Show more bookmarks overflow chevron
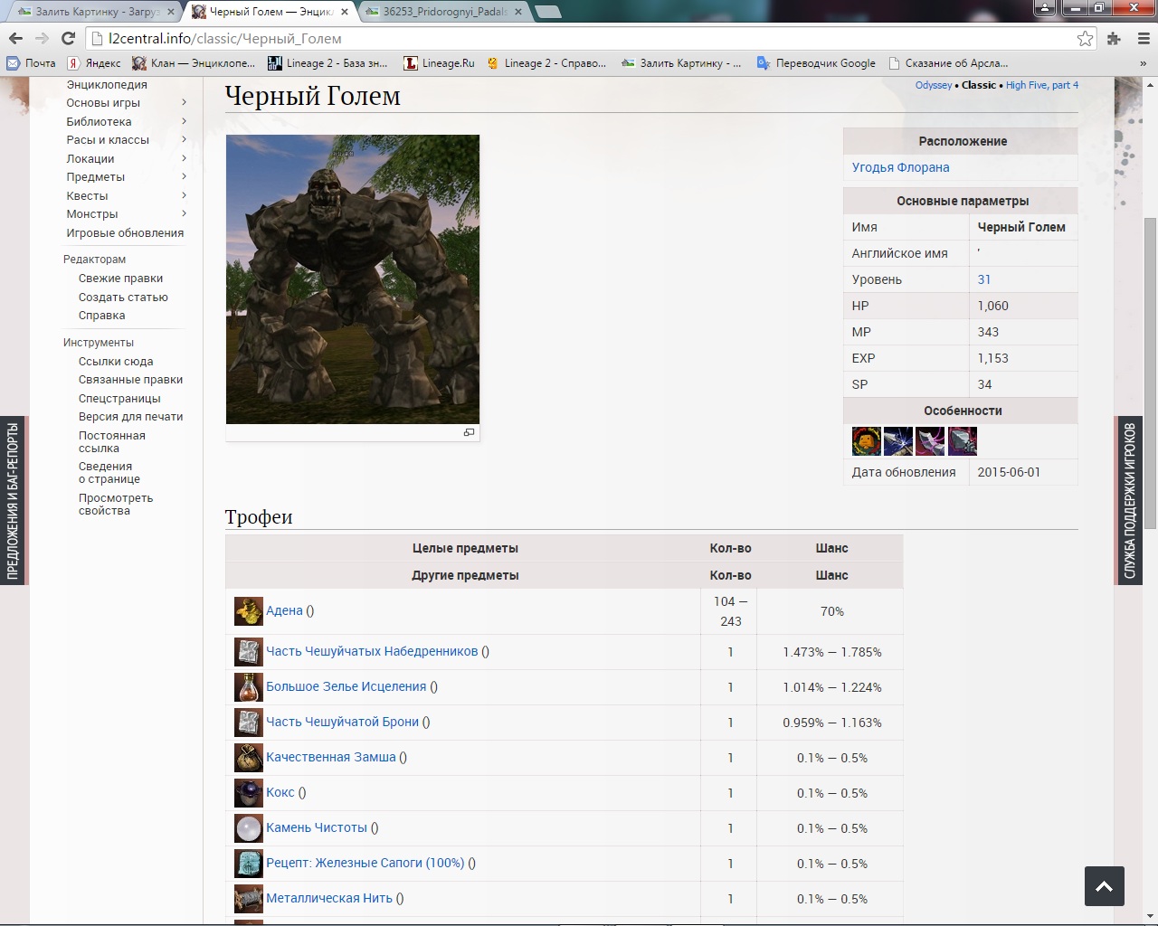Viewport: 1158px width, 926px height. (x=1143, y=63)
